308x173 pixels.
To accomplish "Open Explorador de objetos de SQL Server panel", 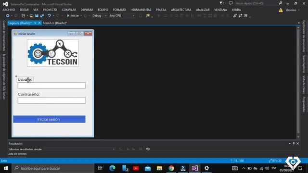I will [x=4, y=76].
